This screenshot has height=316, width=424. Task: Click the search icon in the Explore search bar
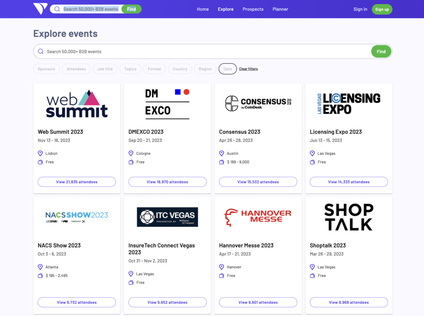pos(41,51)
